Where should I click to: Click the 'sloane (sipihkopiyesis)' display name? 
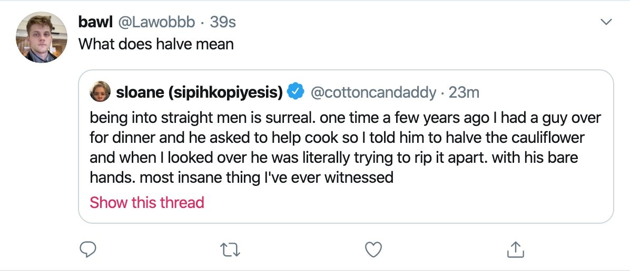coord(200,92)
